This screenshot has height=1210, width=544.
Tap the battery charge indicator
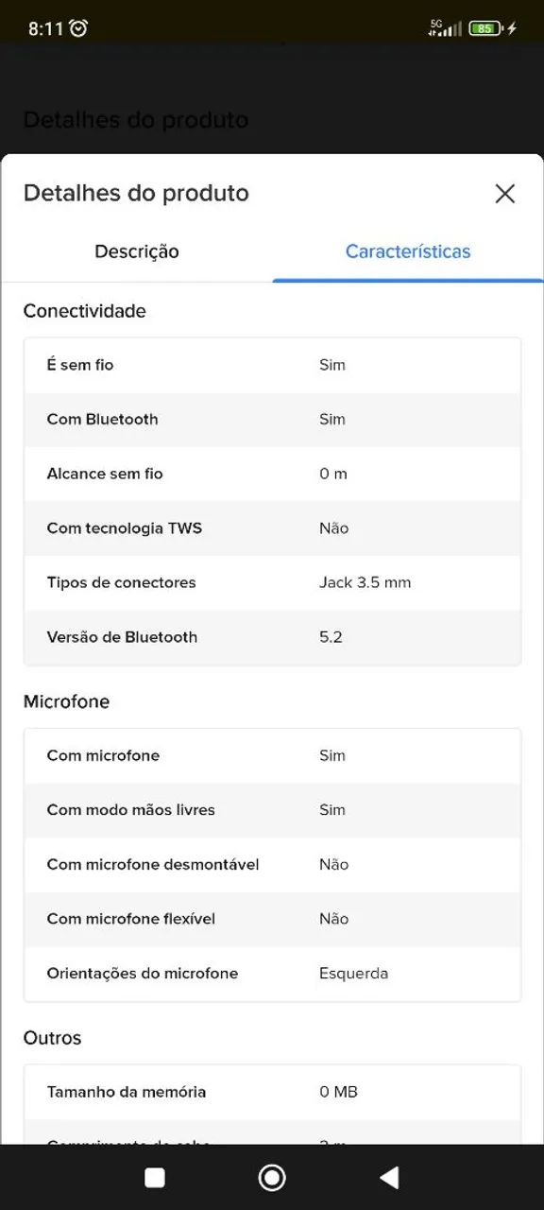pos(487,27)
